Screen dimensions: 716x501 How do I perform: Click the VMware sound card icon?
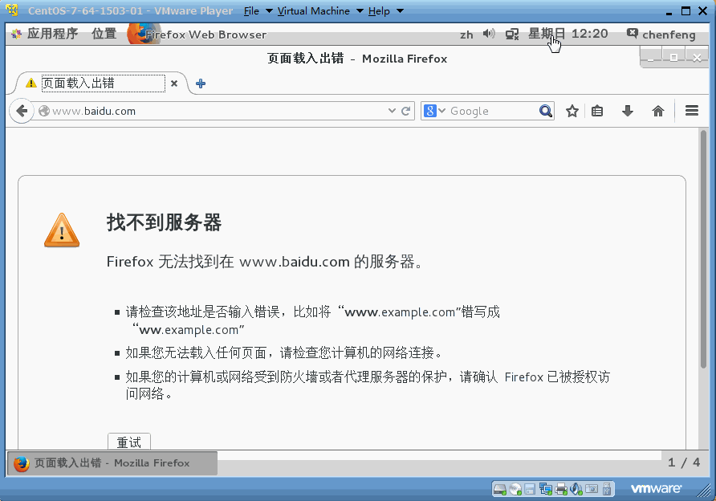coord(576,490)
